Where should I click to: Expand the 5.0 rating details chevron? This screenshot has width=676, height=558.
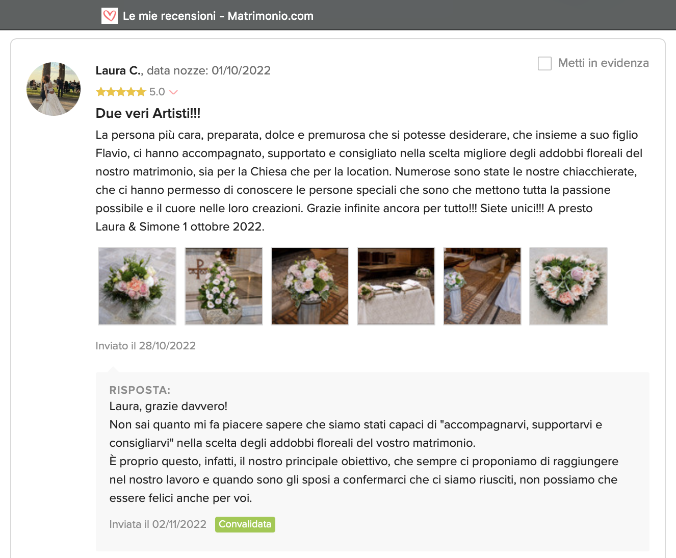173,92
